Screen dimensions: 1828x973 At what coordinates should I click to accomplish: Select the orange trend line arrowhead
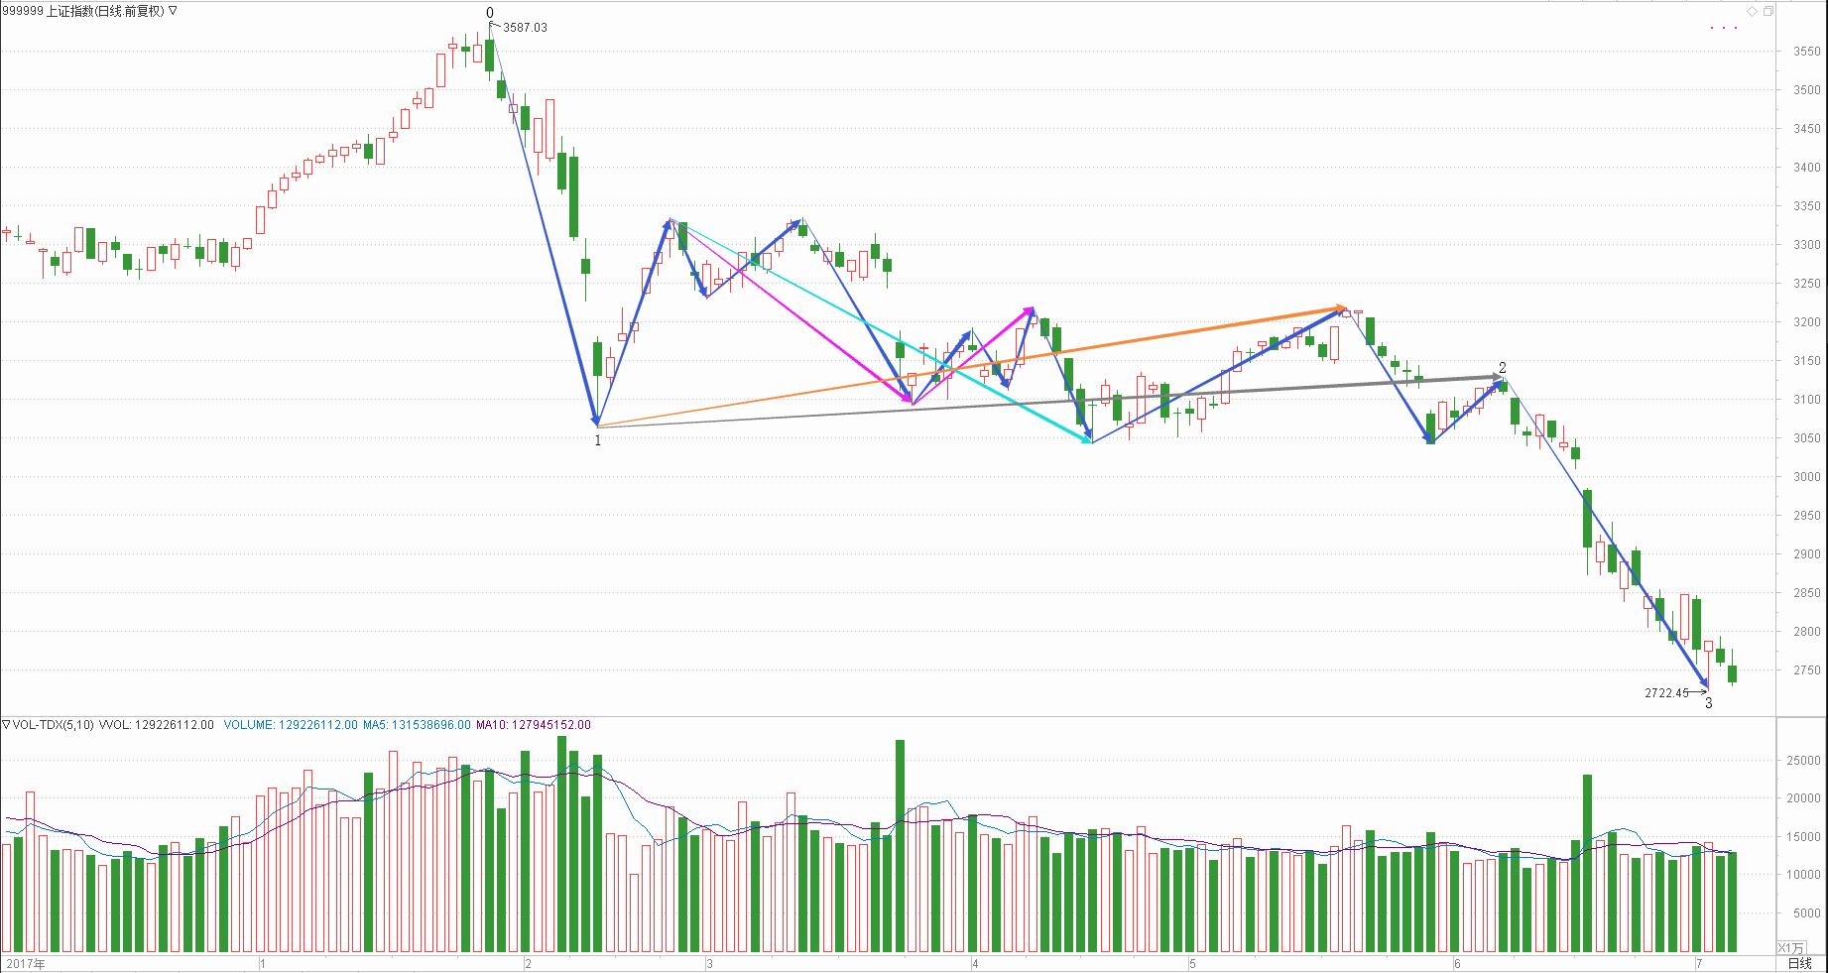point(1339,308)
